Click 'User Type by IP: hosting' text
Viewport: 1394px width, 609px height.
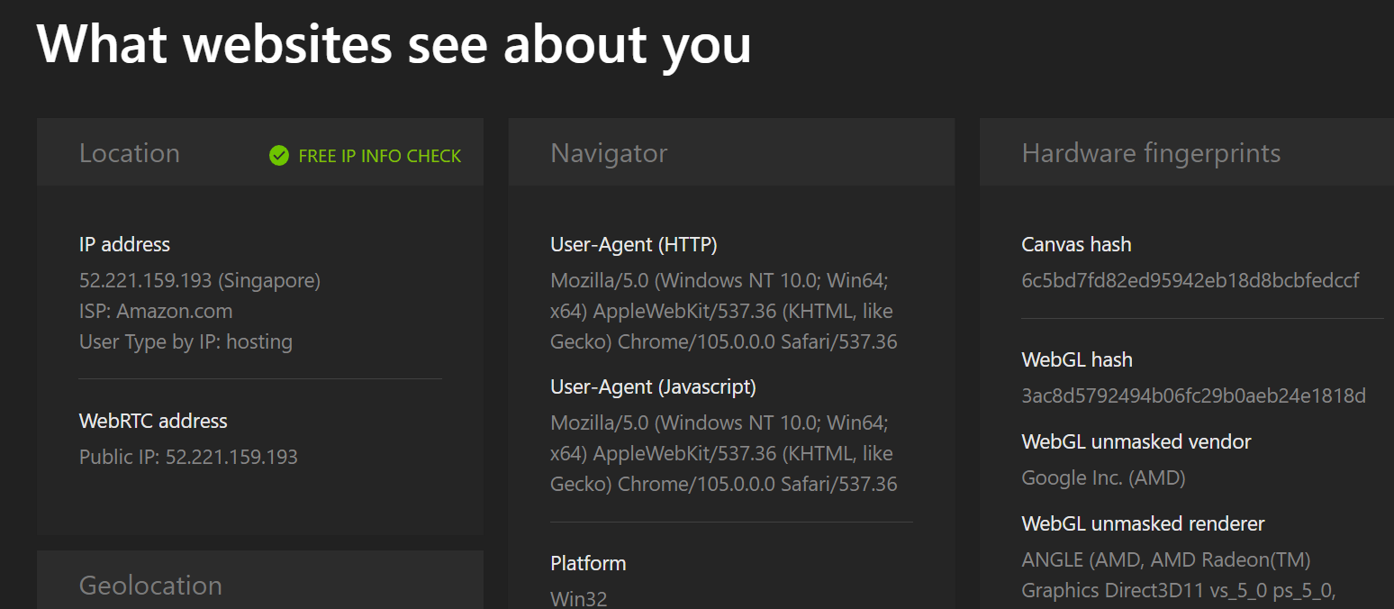tap(186, 341)
